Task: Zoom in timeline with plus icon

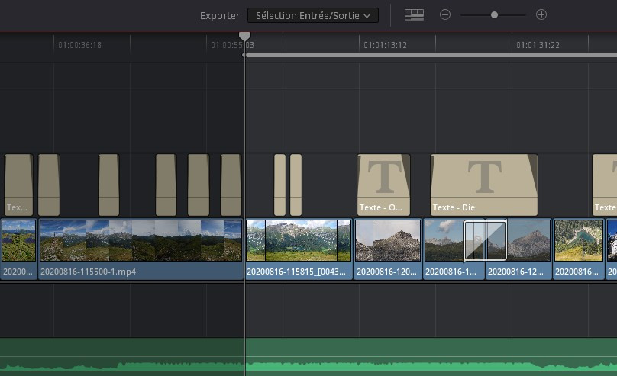Action: pos(541,15)
